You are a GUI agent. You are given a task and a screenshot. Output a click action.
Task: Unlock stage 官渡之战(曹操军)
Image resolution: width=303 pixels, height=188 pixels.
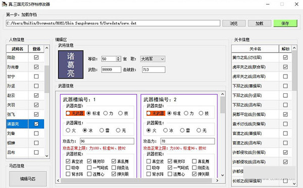285,133
